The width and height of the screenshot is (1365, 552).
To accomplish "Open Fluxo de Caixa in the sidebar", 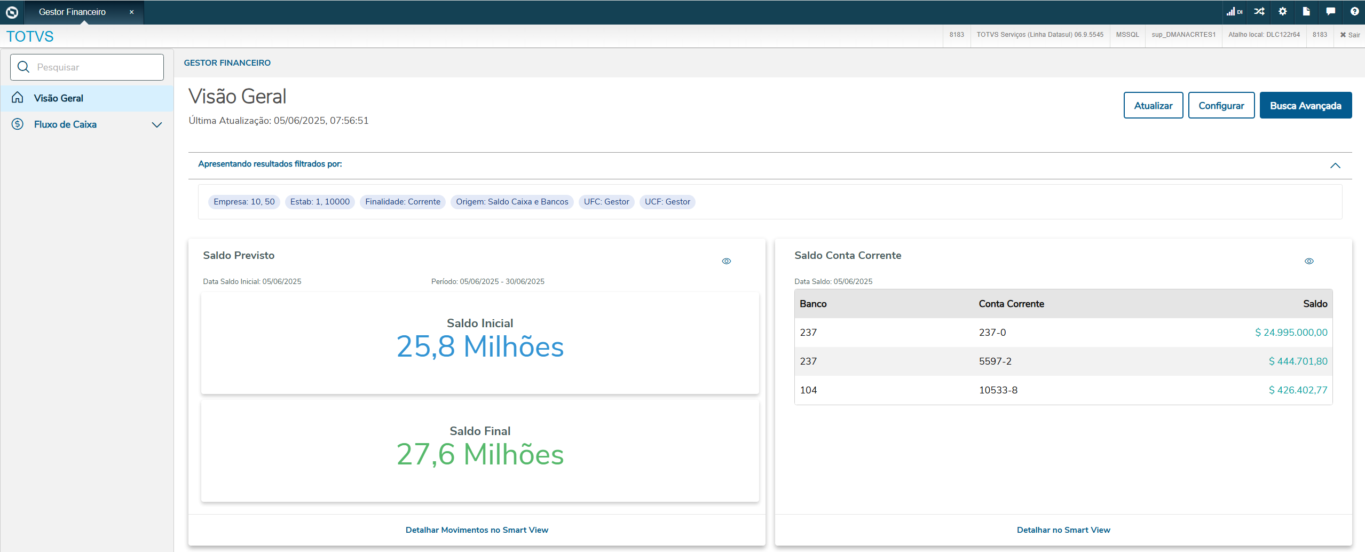I will click(87, 124).
